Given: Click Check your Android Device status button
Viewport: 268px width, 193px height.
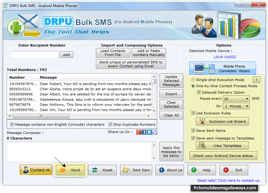Looking at the screenshot, I should pyautogui.click(x=223, y=155).
